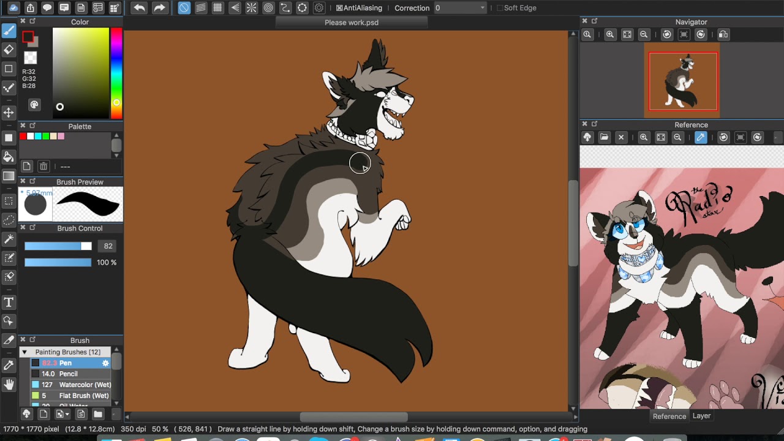This screenshot has width=784, height=441.
Task: Select the Eyedropper tool in left toolbar
Action: pyautogui.click(x=9, y=365)
